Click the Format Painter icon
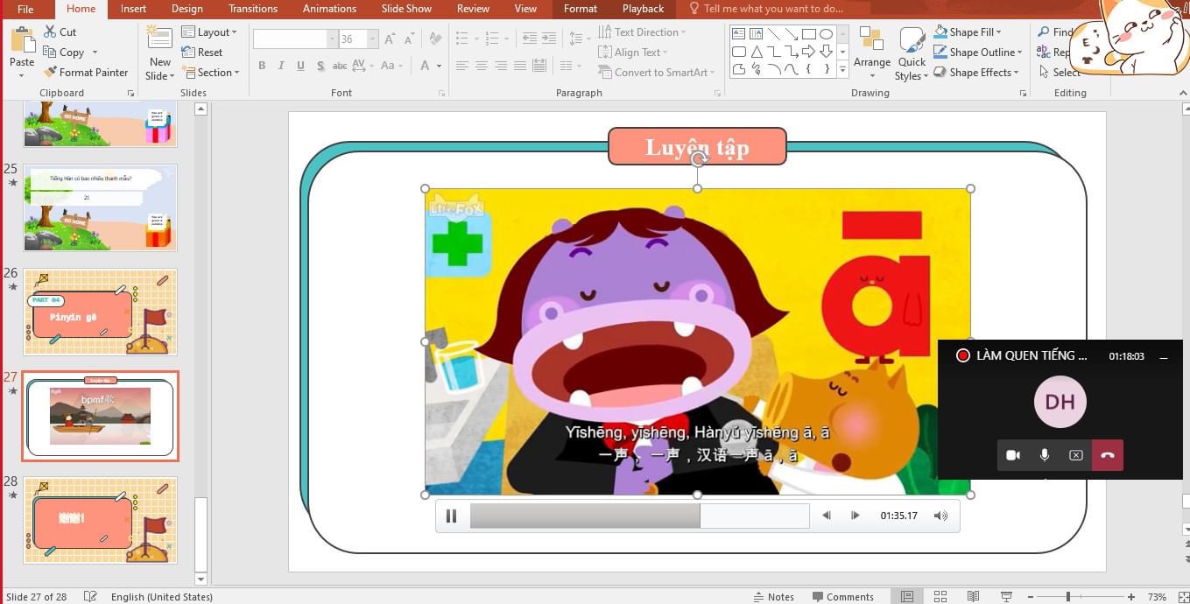Image resolution: width=1190 pixels, height=604 pixels. click(x=51, y=73)
